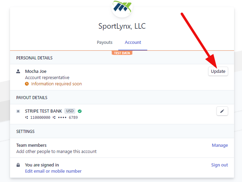Screen dimensions: 242x182
Task: Click the green verified checkmark icon
Action: (80, 111)
